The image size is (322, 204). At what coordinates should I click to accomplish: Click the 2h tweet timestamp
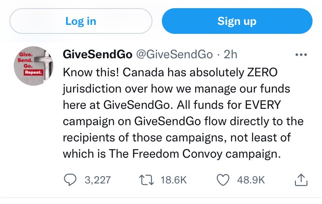point(231,54)
